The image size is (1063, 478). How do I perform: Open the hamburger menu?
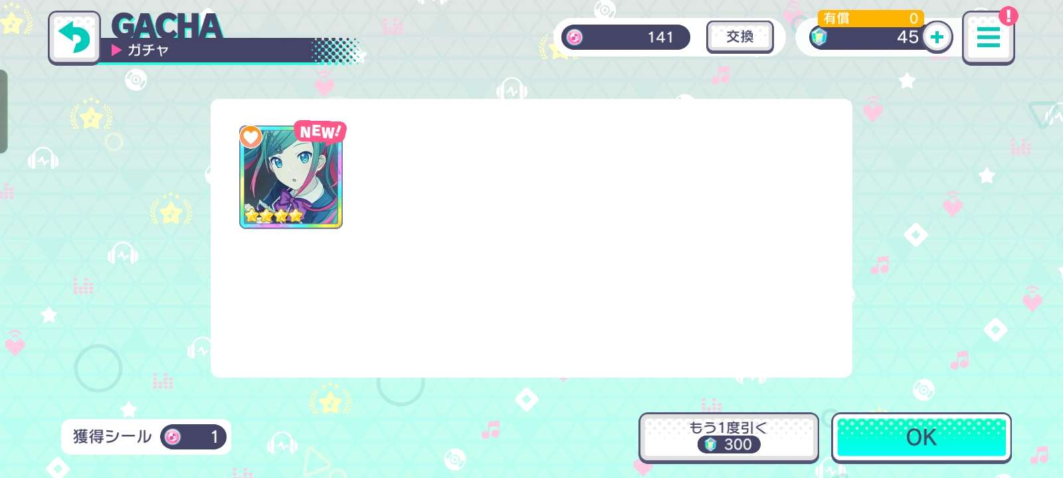pos(988,38)
